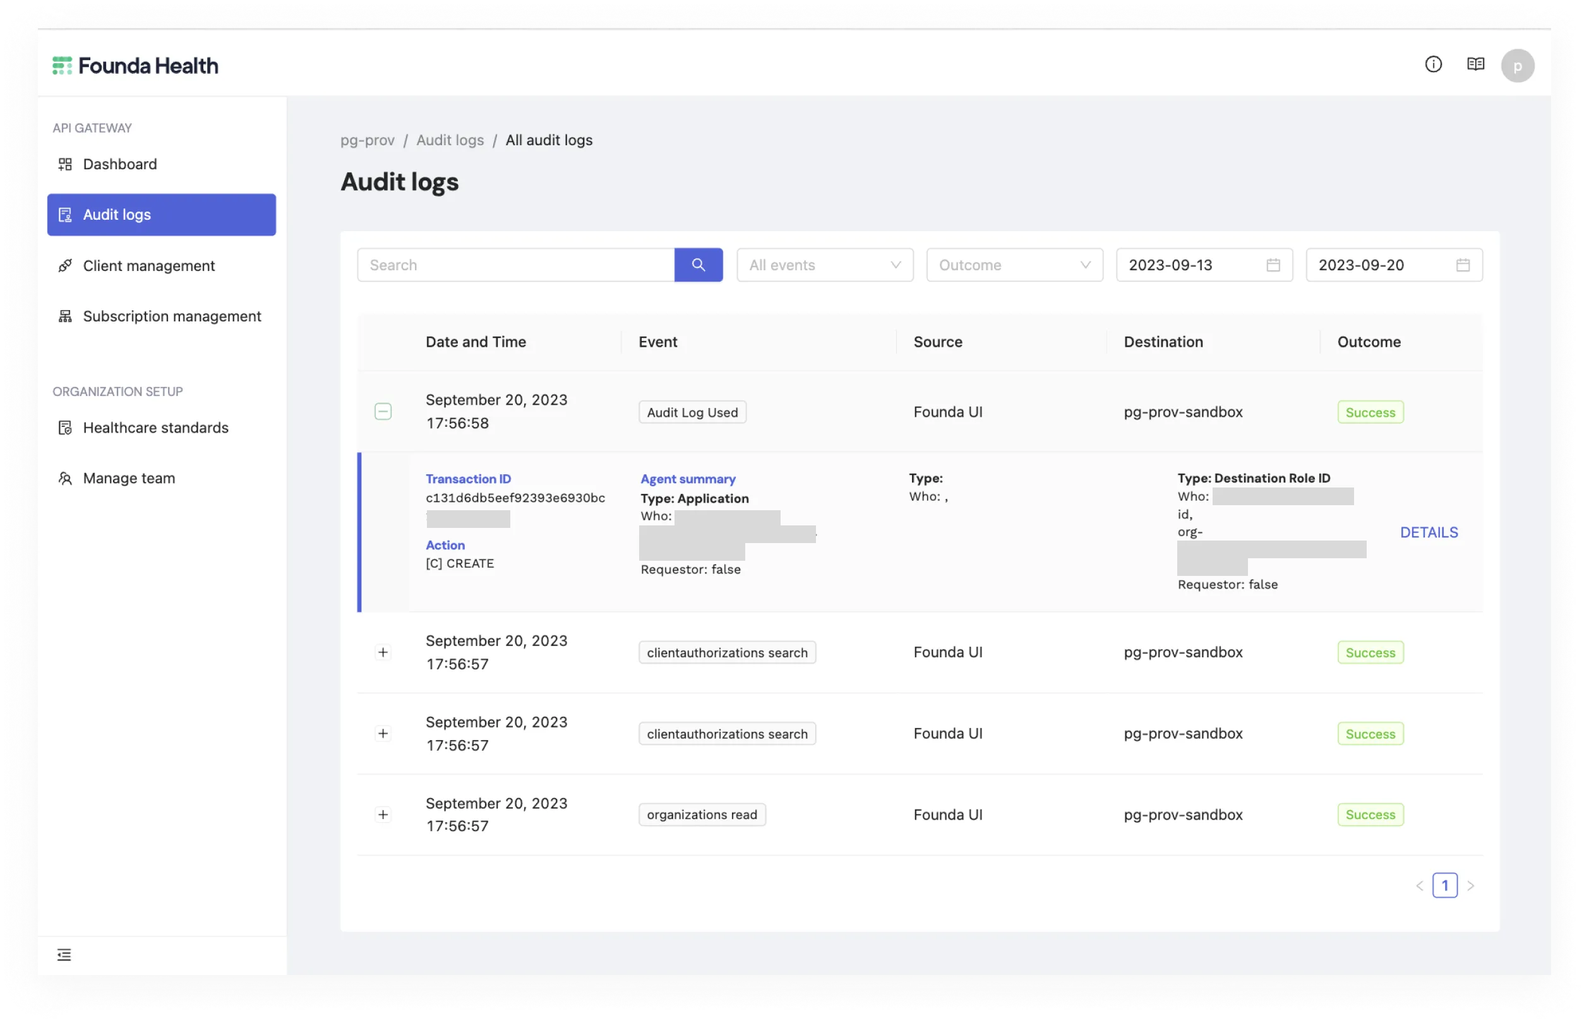Go to next page arrow

tap(1470, 885)
